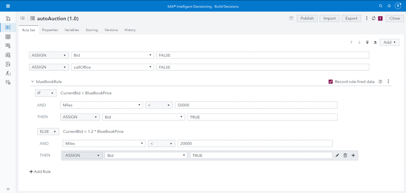Open the ELSE condition type dropdown

pos(48,131)
